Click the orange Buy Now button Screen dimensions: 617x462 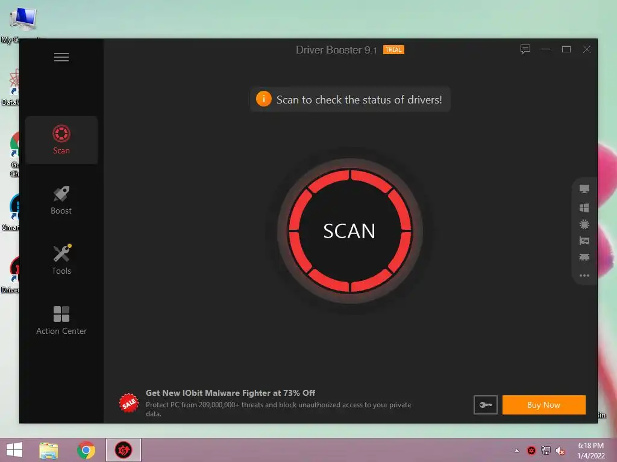click(544, 405)
